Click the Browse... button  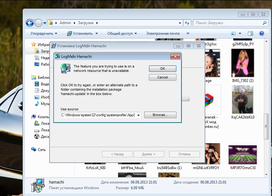160,115
